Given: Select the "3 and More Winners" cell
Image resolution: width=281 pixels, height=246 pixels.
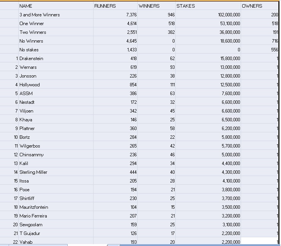Looking at the screenshot, I should coord(40,15).
